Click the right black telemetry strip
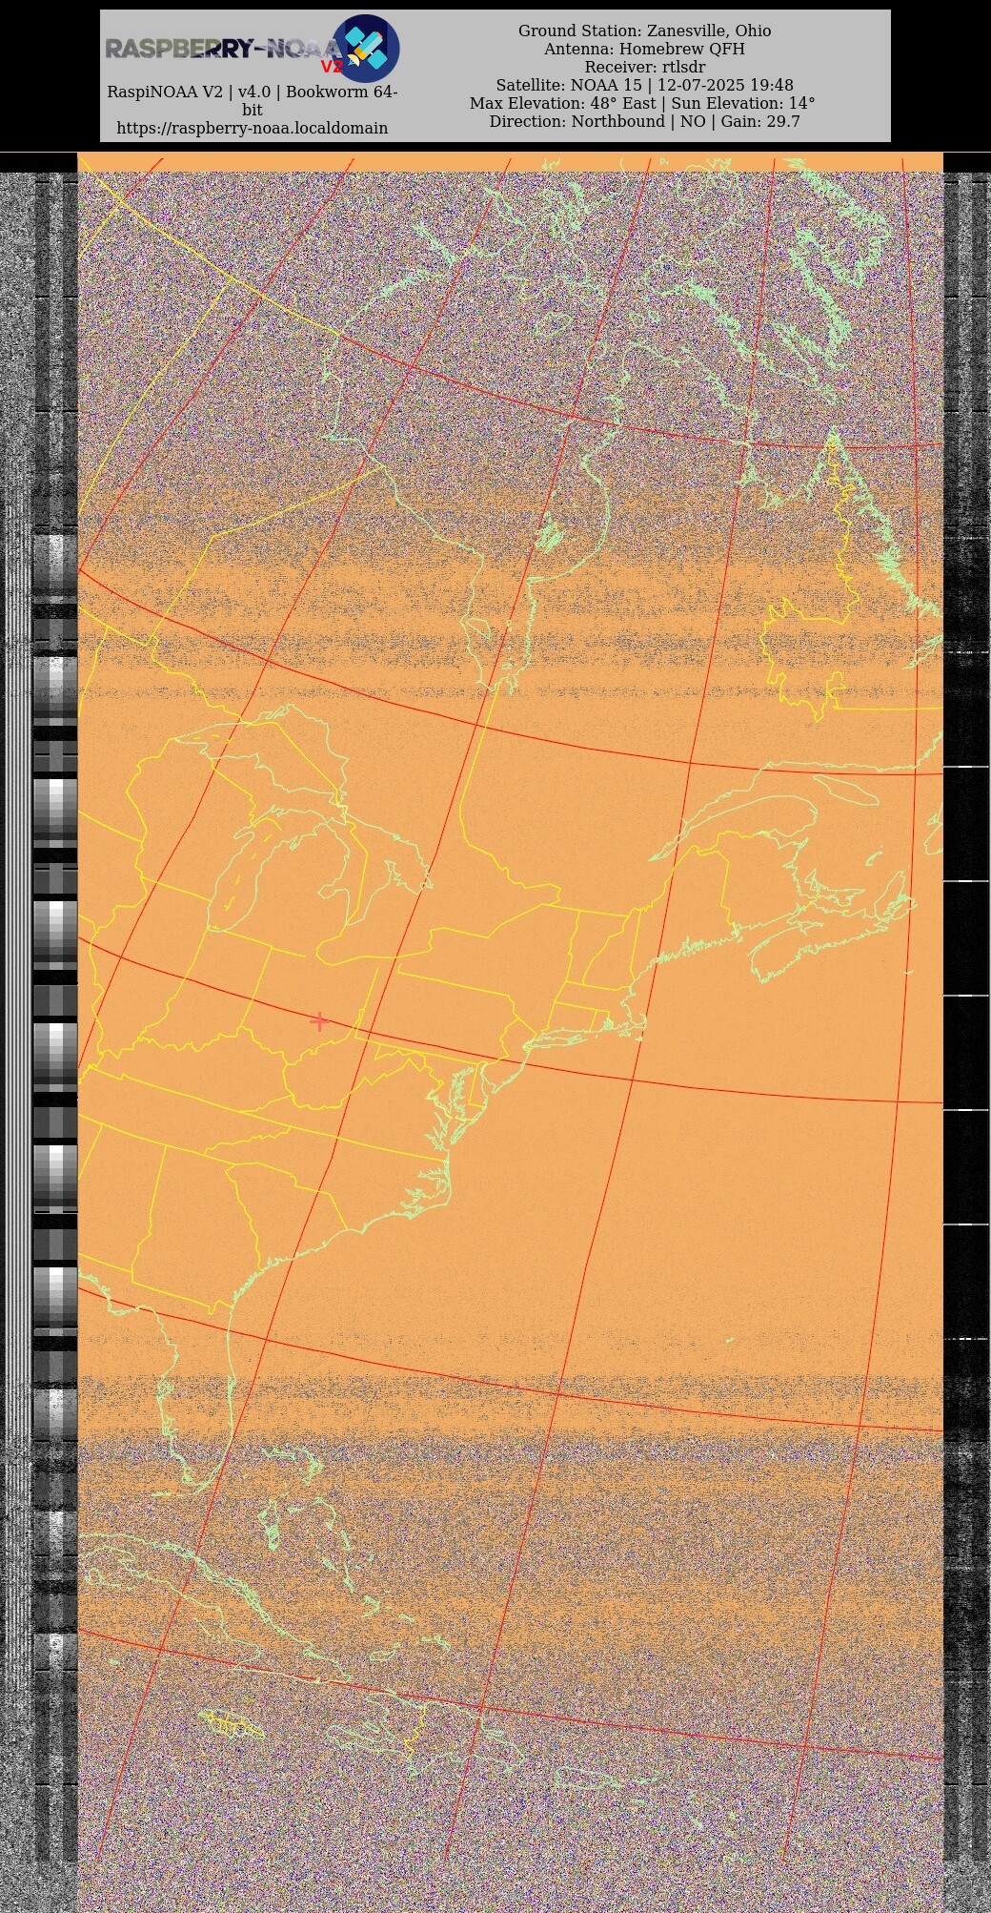 point(965,954)
